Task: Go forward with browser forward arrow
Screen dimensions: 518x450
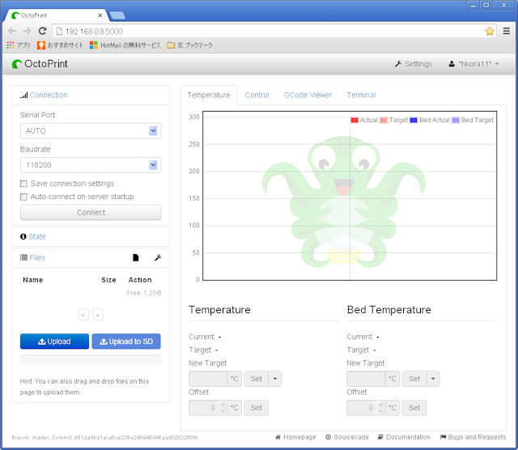Action: [x=27, y=31]
